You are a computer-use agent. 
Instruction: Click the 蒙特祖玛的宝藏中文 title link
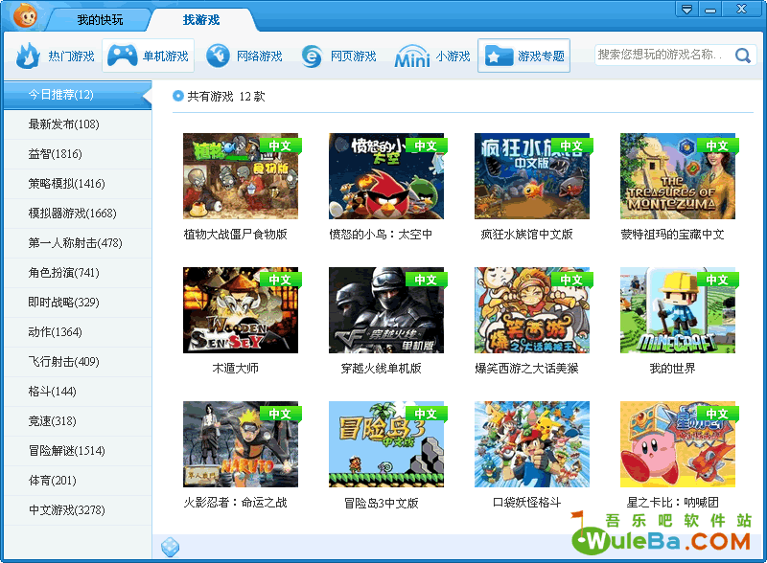pos(673,235)
